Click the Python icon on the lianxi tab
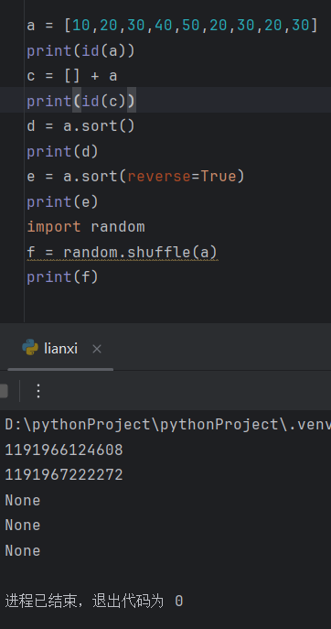The width and height of the screenshot is (331, 629). pyautogui.click(x=30, y=347)
